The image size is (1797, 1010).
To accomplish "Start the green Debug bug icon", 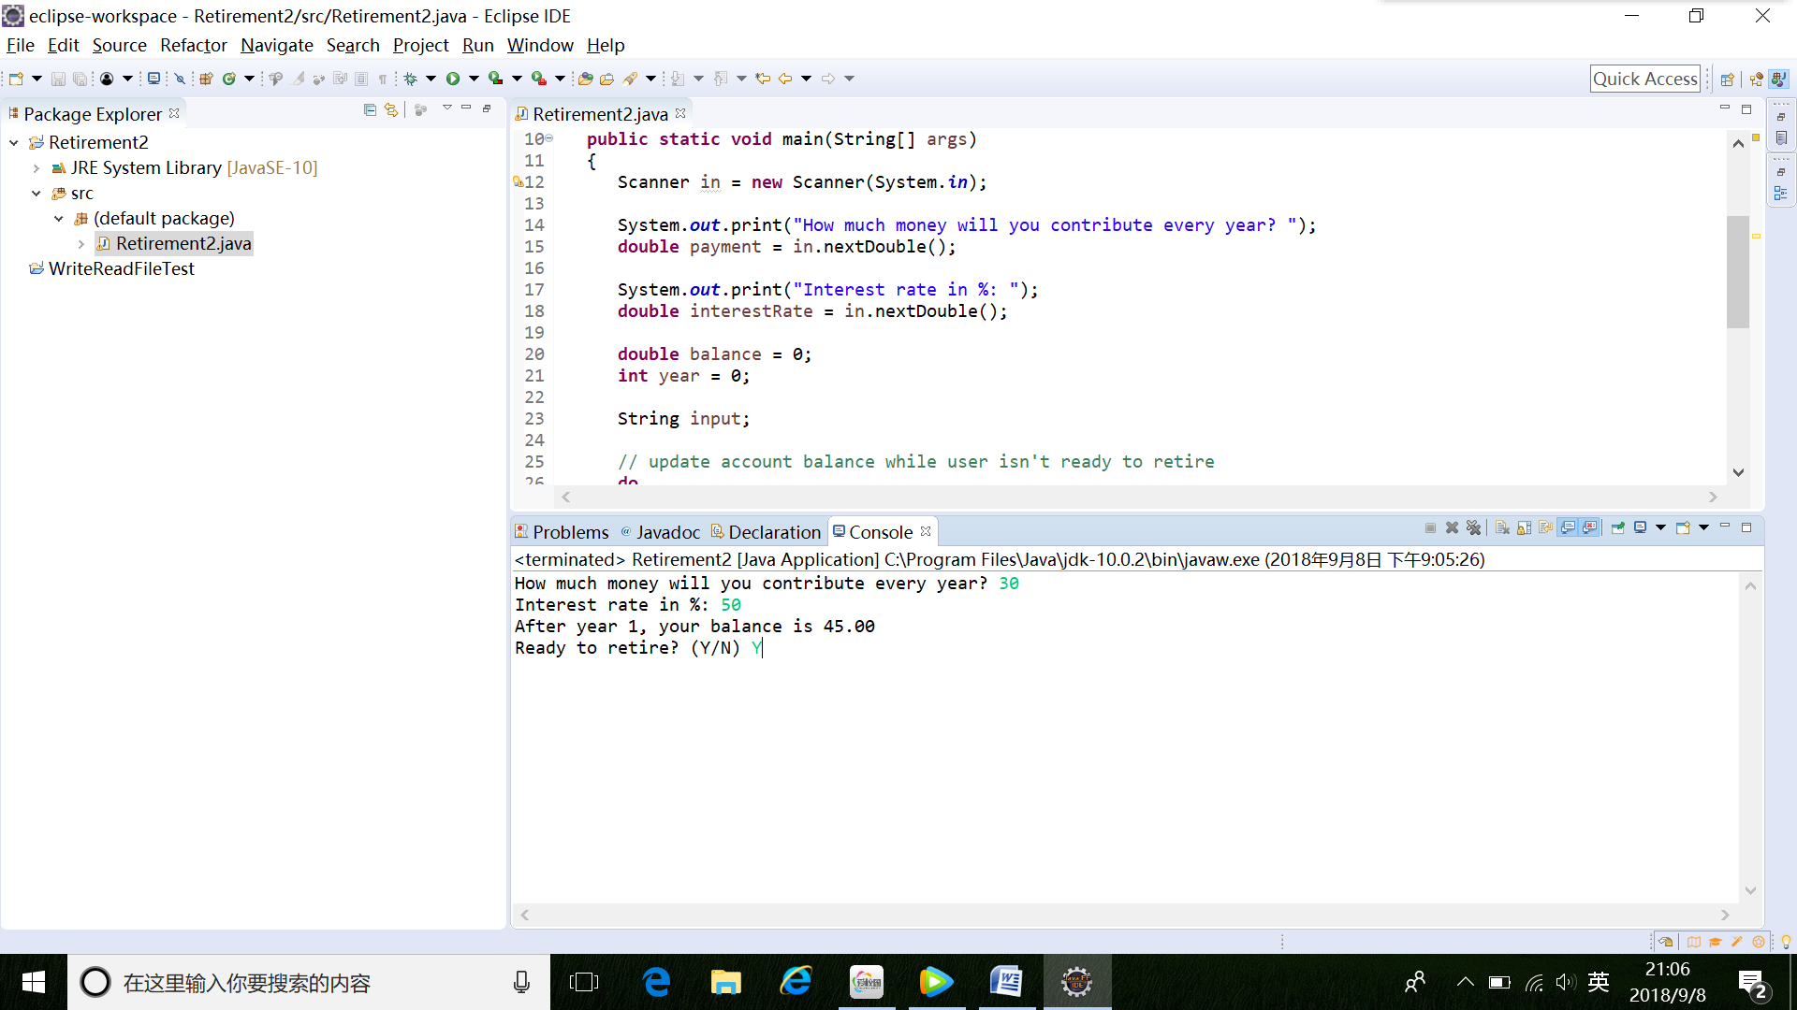I will tap(410, 79).
